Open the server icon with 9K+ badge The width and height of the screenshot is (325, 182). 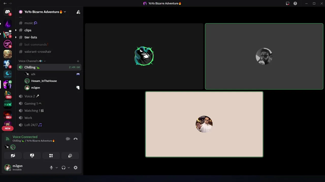[x=8, y=115]
